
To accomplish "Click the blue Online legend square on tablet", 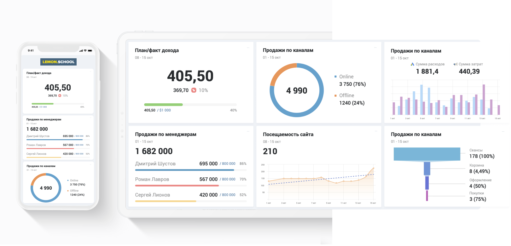I will click(x=335, y=77).
